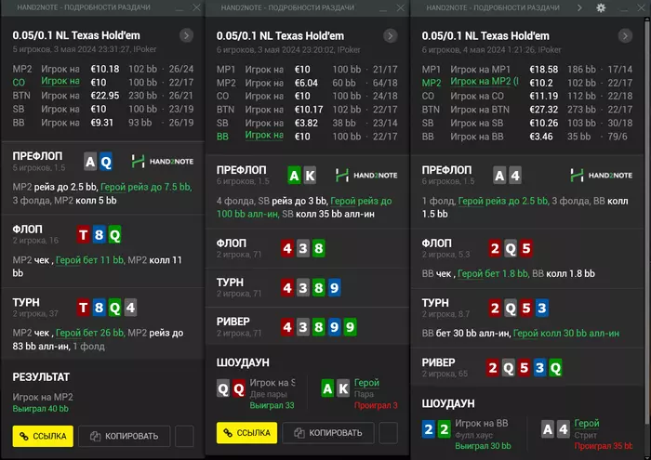Screen dimensions: 651x460
Task: Click green CO player name in left window
Action: click(x=60, y=82)
